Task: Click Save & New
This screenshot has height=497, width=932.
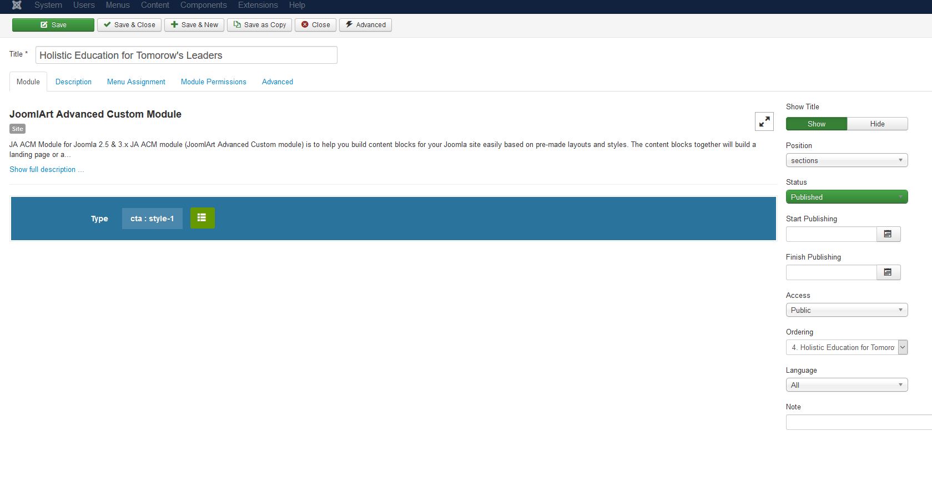Action: [x=194, y=25]
